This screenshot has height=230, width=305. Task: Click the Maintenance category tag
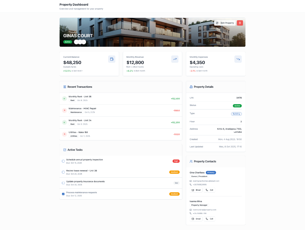(76, 112)
